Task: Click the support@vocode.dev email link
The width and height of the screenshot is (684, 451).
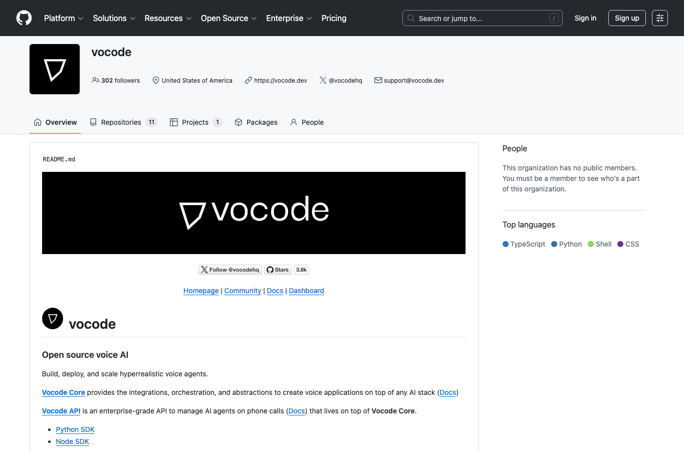Action: pos(414,80)
